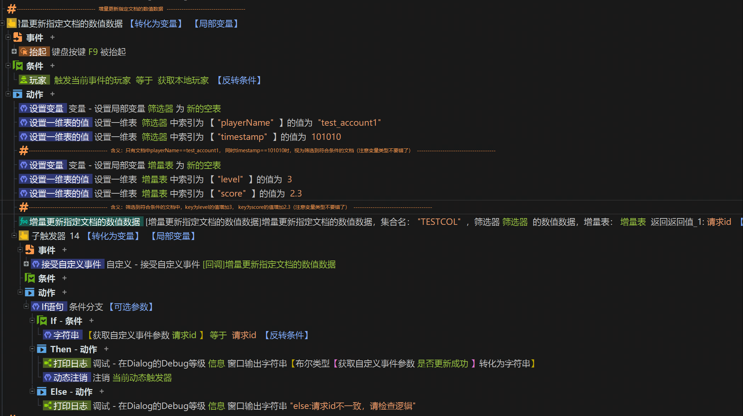The width and height of the screenshot is (743, 416).
Task: Click the yellow hand trigger icon at top
Action: point(12,23)
